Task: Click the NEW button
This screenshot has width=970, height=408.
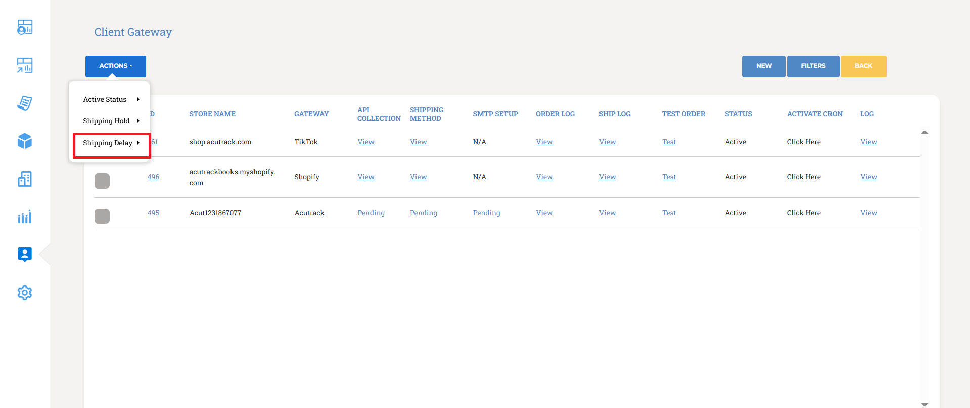Action: coord(764,66)
